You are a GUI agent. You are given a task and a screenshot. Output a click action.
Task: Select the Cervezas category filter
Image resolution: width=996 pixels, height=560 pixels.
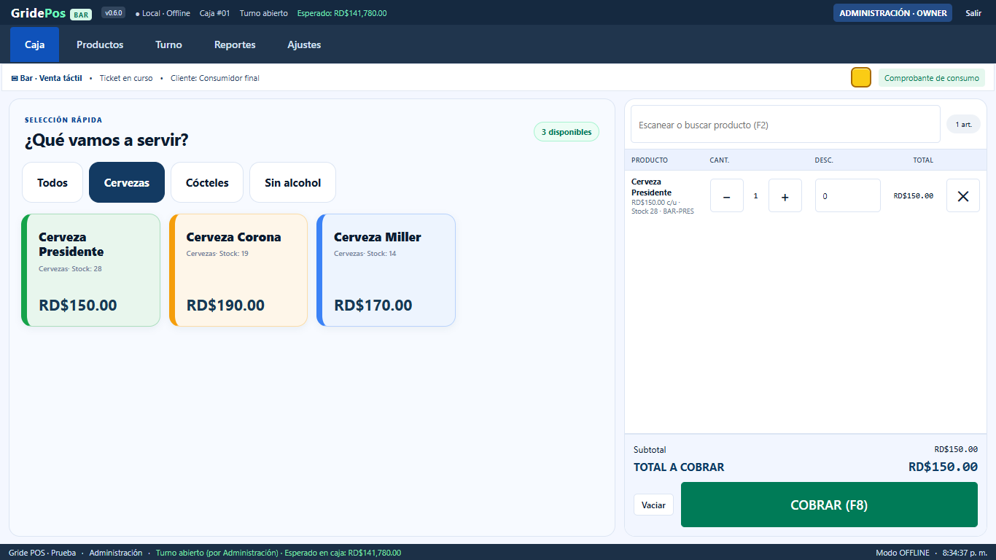127,182
